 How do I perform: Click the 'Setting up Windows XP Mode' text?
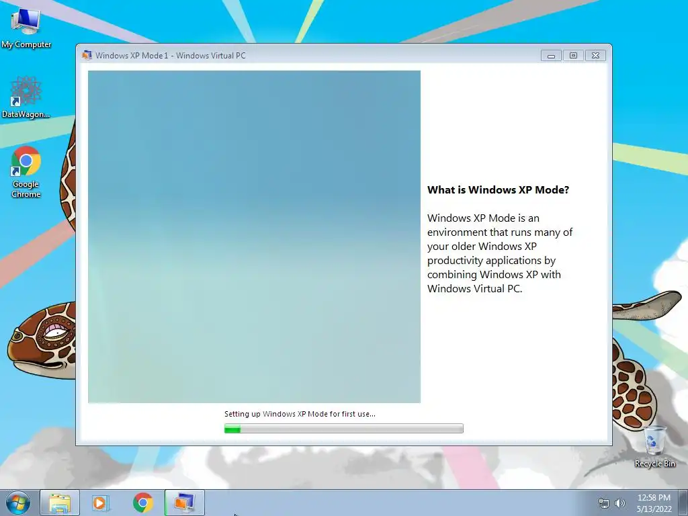(x=300, y=414)
